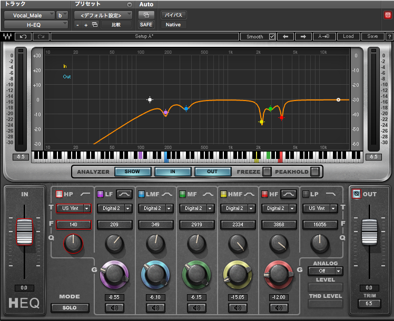Click the phase invert icon beside OUT

(356, 194)
